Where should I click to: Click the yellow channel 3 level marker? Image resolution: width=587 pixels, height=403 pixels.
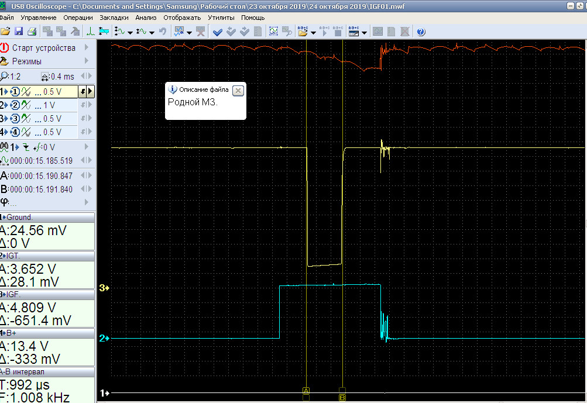point(105,288)
